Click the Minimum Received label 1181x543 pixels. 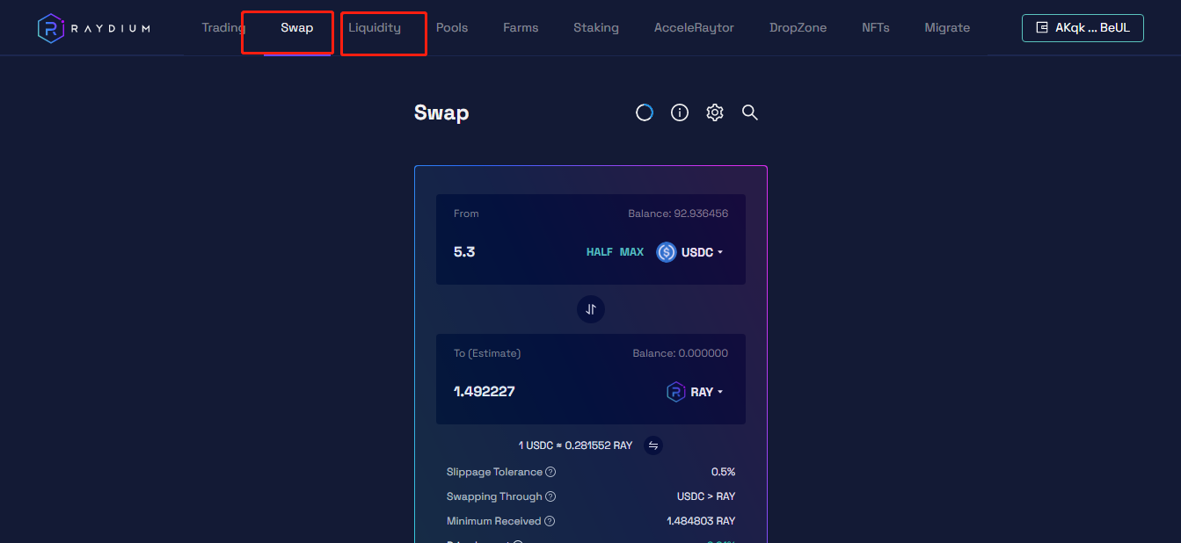[x=493, y=521]
